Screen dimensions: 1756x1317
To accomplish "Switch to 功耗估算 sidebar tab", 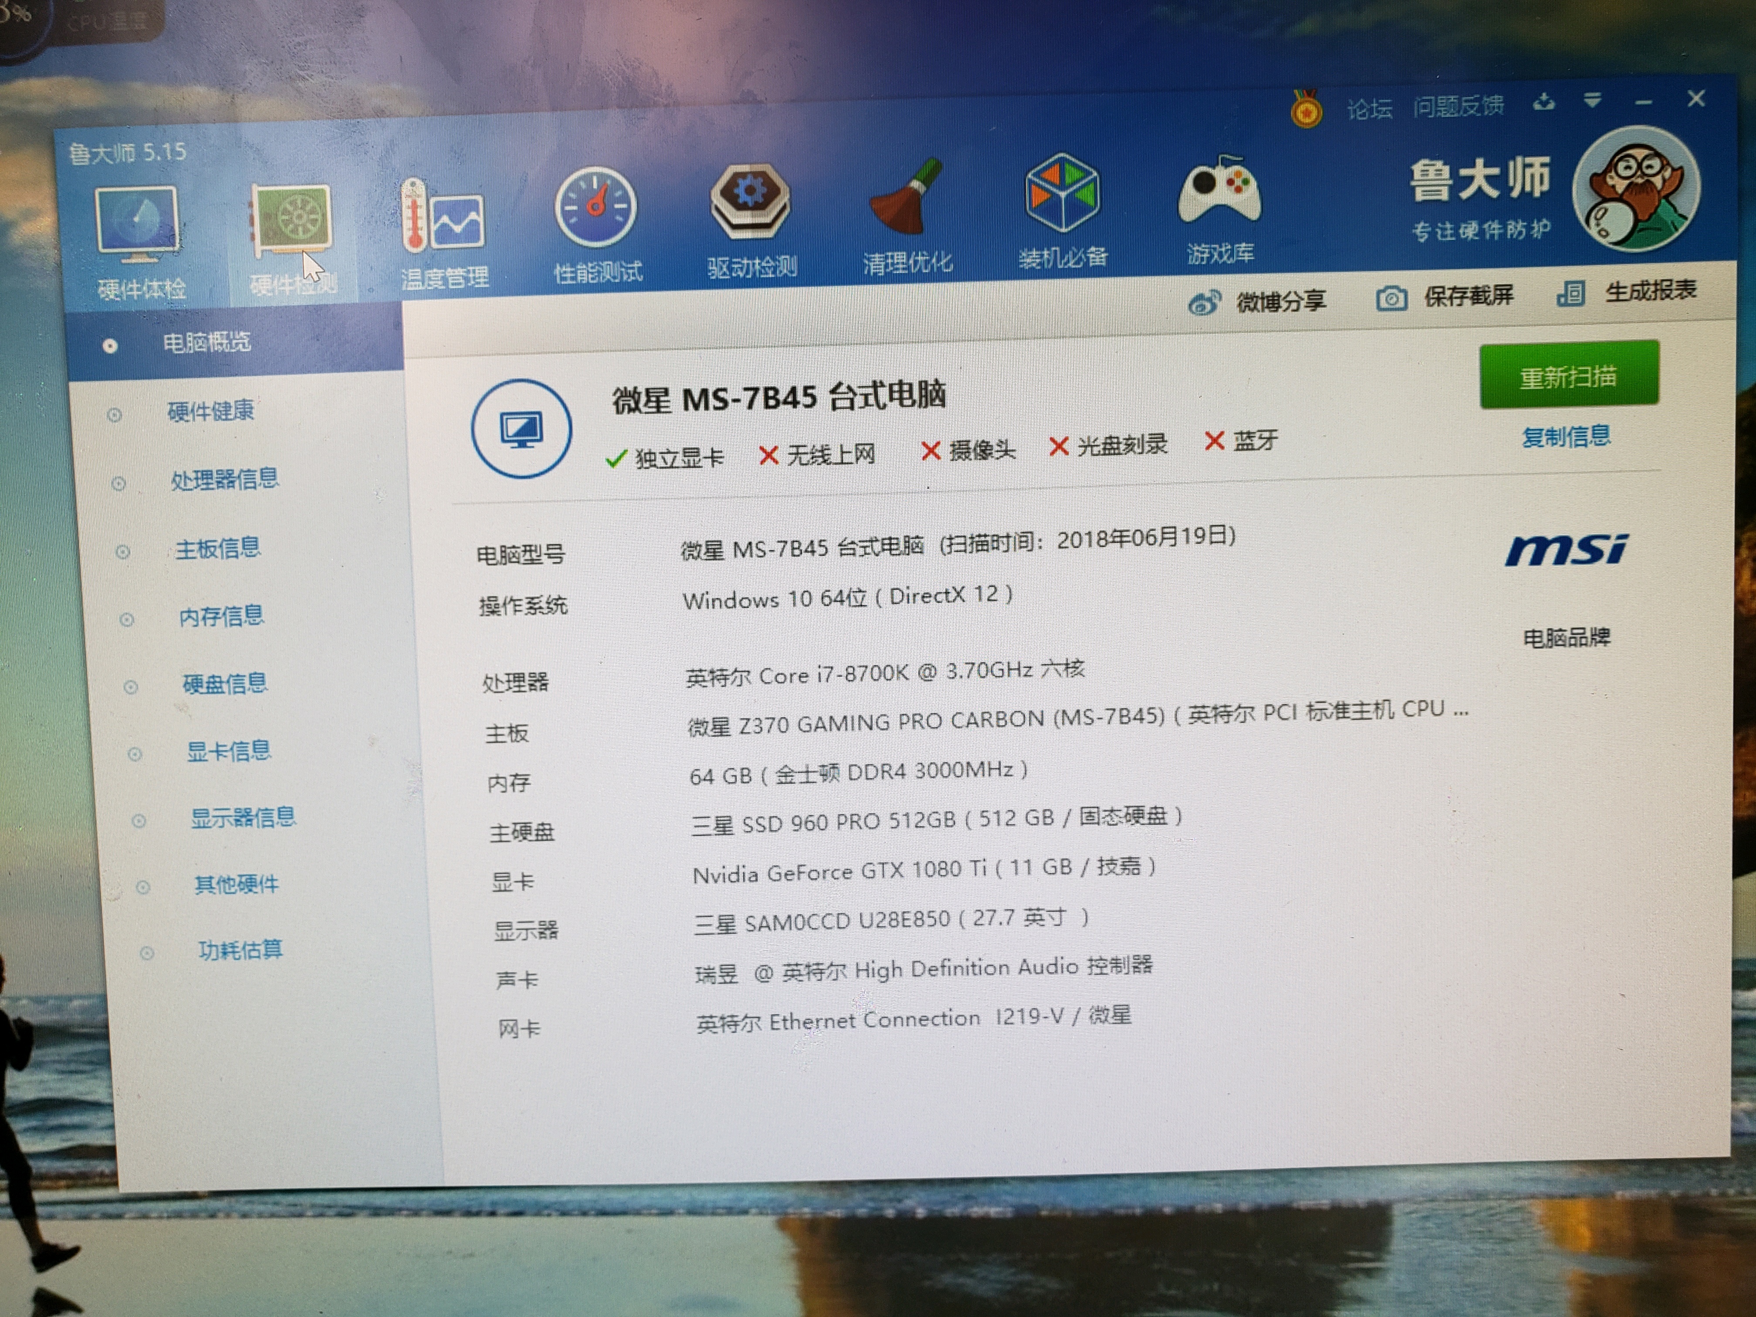I will (240, 950).
